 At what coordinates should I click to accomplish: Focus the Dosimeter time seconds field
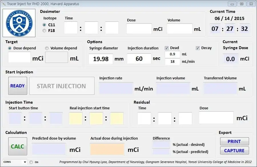(x=112, y=28)
